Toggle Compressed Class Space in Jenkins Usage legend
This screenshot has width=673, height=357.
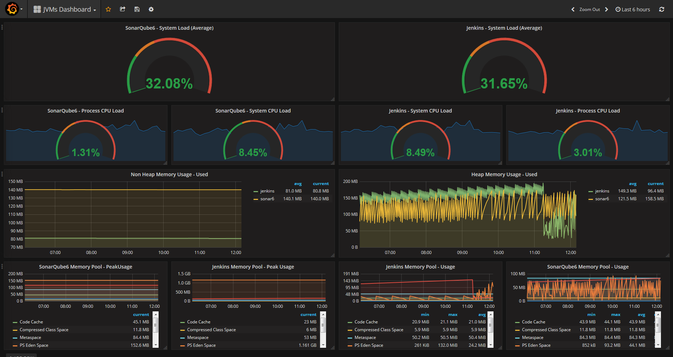coord(379,330)
